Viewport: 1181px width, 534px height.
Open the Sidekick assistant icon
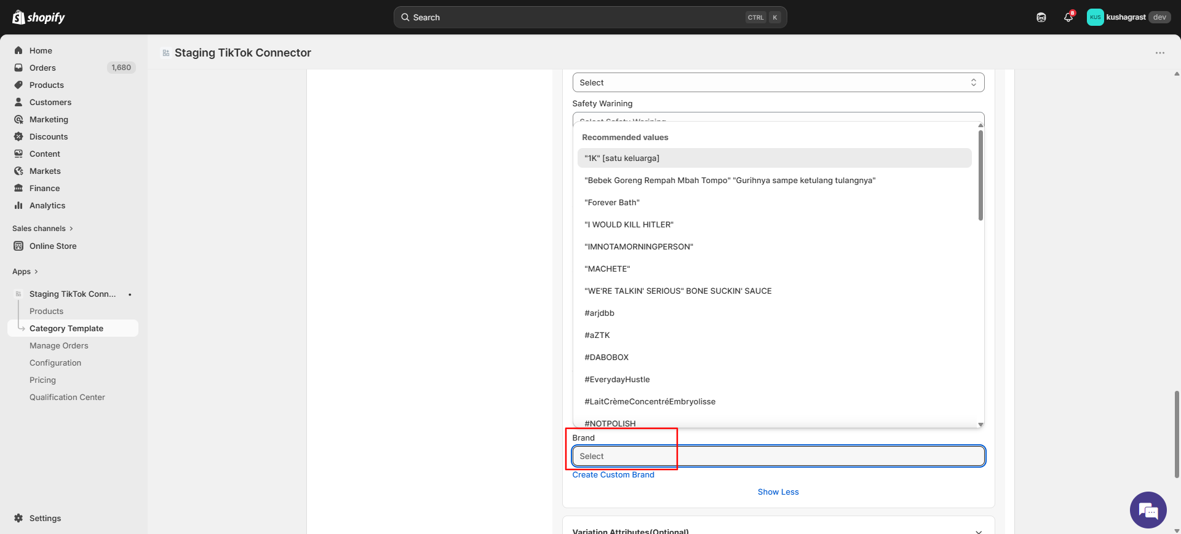(1041, 17)
